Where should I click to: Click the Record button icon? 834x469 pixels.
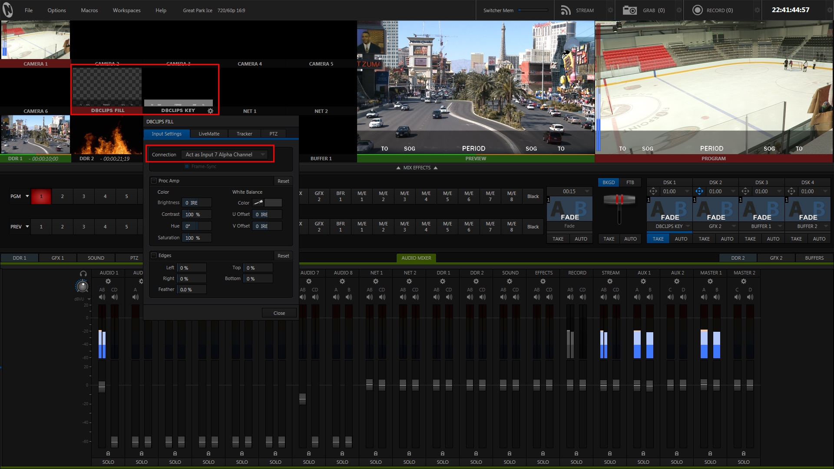pos(697,10)
